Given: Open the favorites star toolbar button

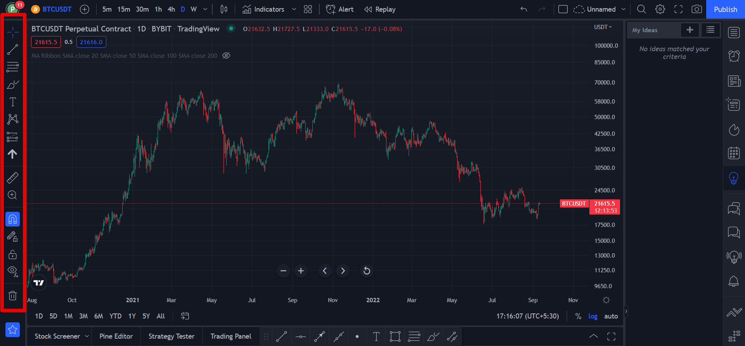Looking at the screenshot, I should 12,330.
